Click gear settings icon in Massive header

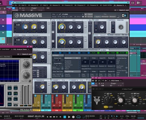pyautogui.click(x=115, y=10)
